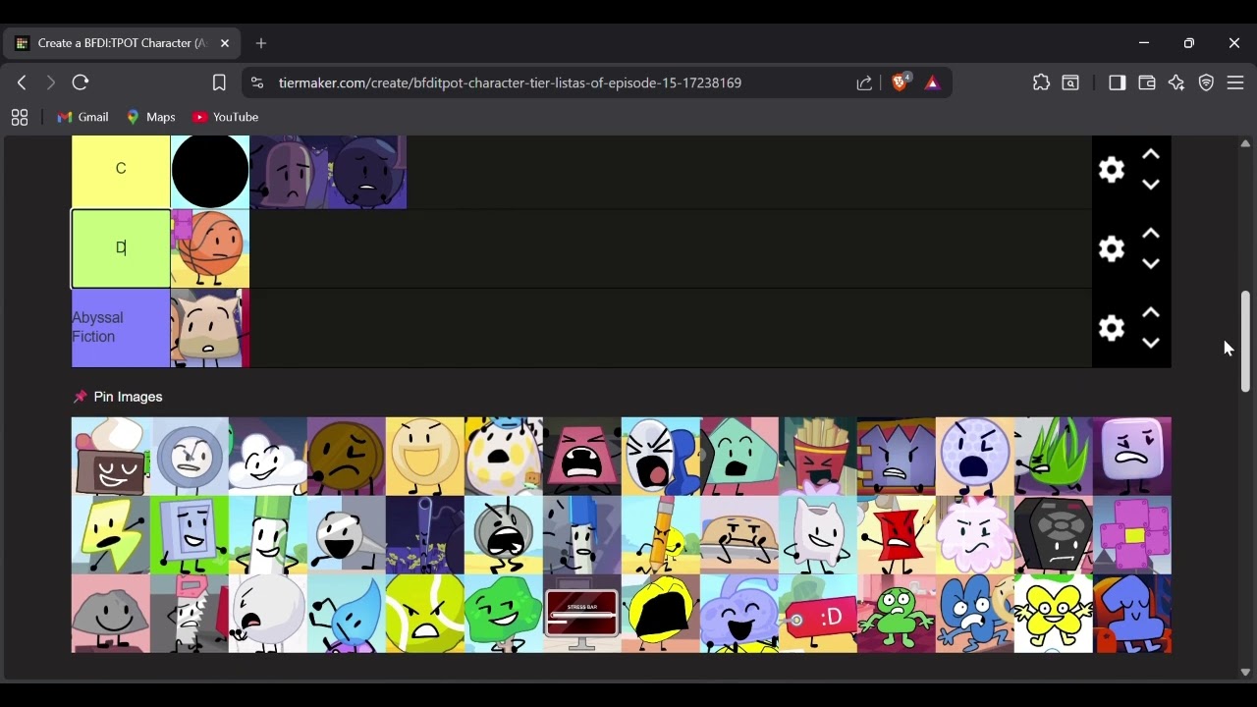Open the wallet-side tab search icon
The height and width of the screenshot is (707, 1257).
click(x=1070, y=83)
